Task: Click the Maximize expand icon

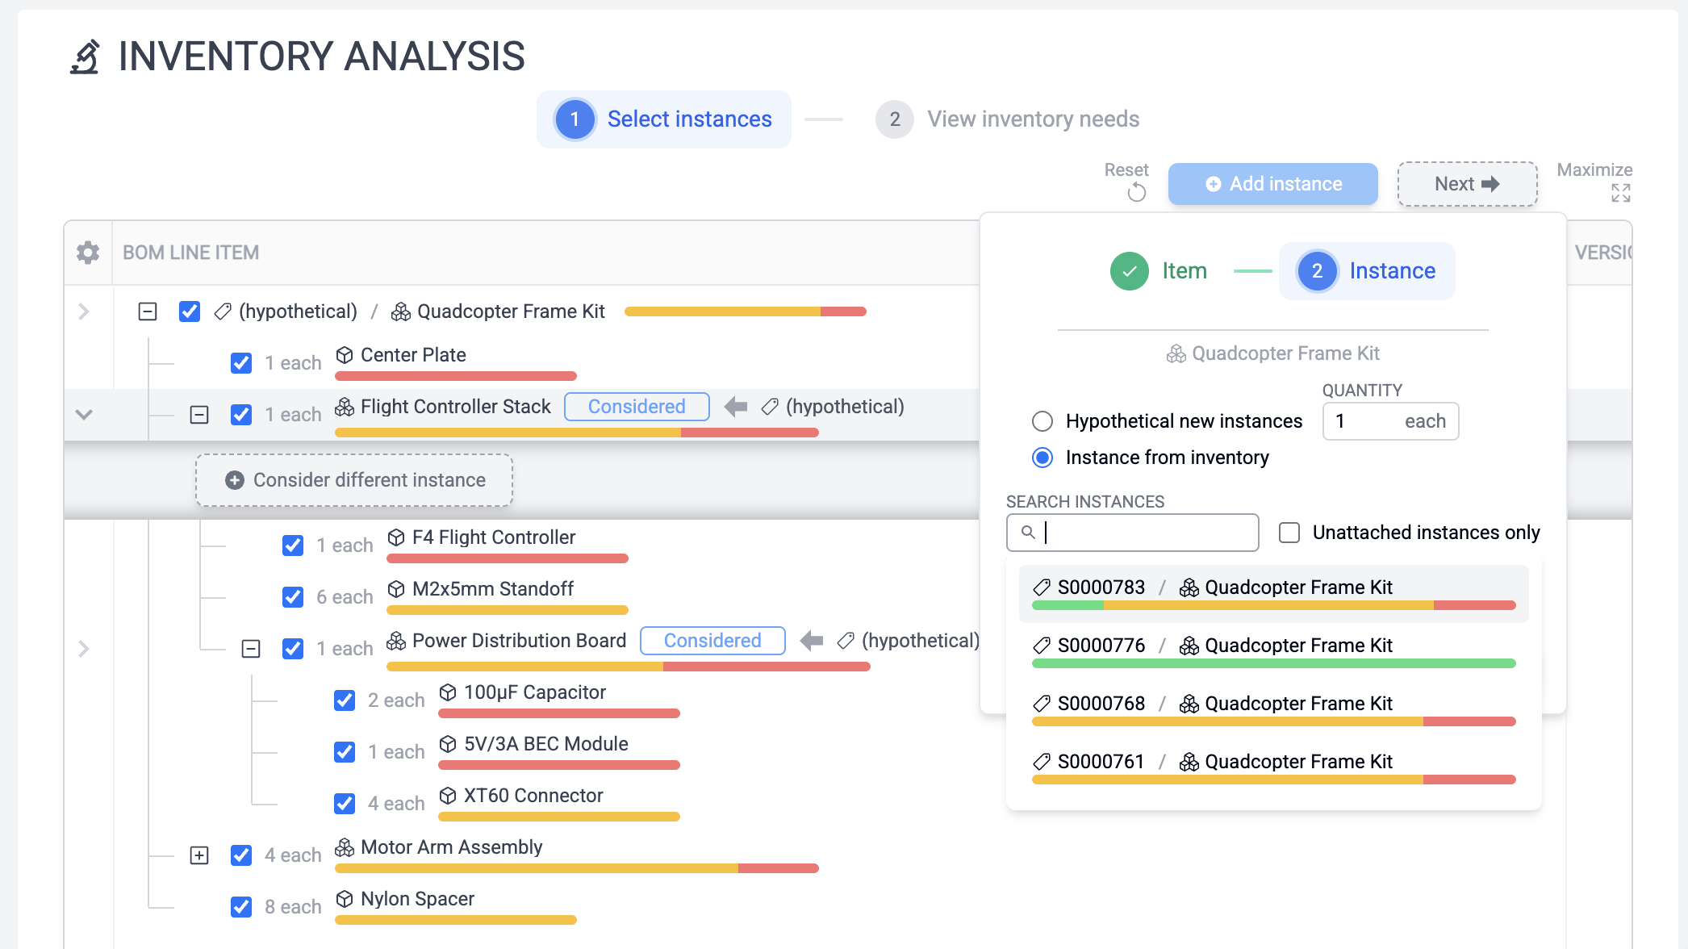Action: pyautogui.click(x=1620, y=193)
